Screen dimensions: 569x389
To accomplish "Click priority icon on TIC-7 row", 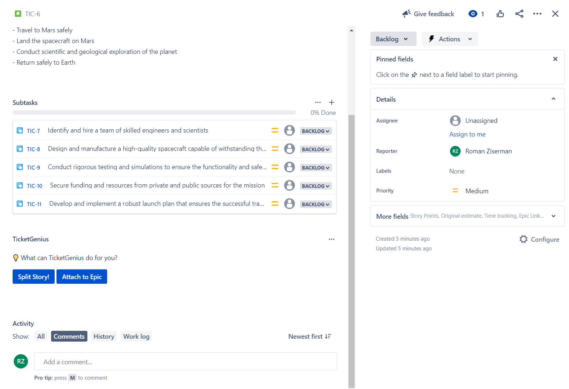I will pyautogui.click(x=275, y=130).
